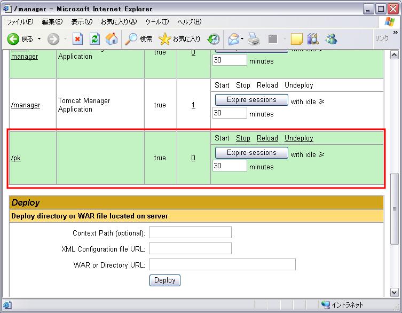Click Expire sessions button for /manager

coord(251,100)
